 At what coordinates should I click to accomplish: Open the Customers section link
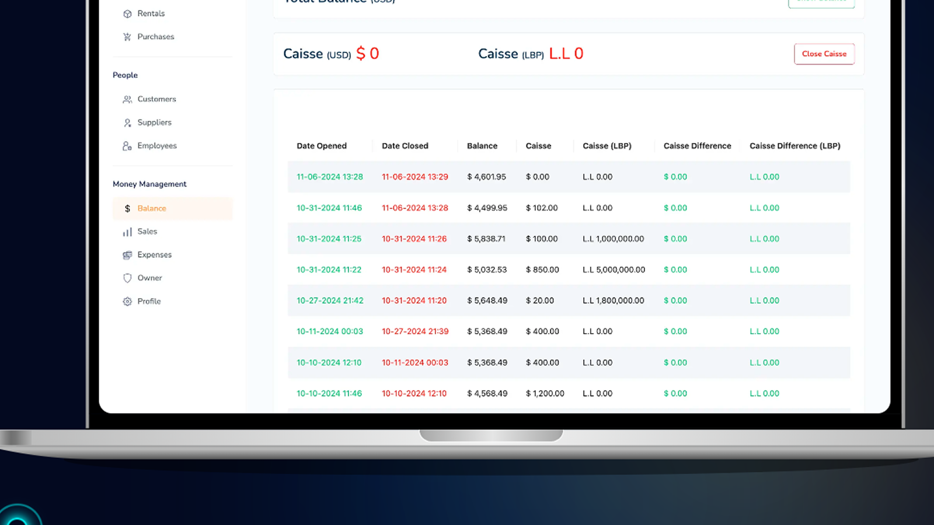(156, 99)
